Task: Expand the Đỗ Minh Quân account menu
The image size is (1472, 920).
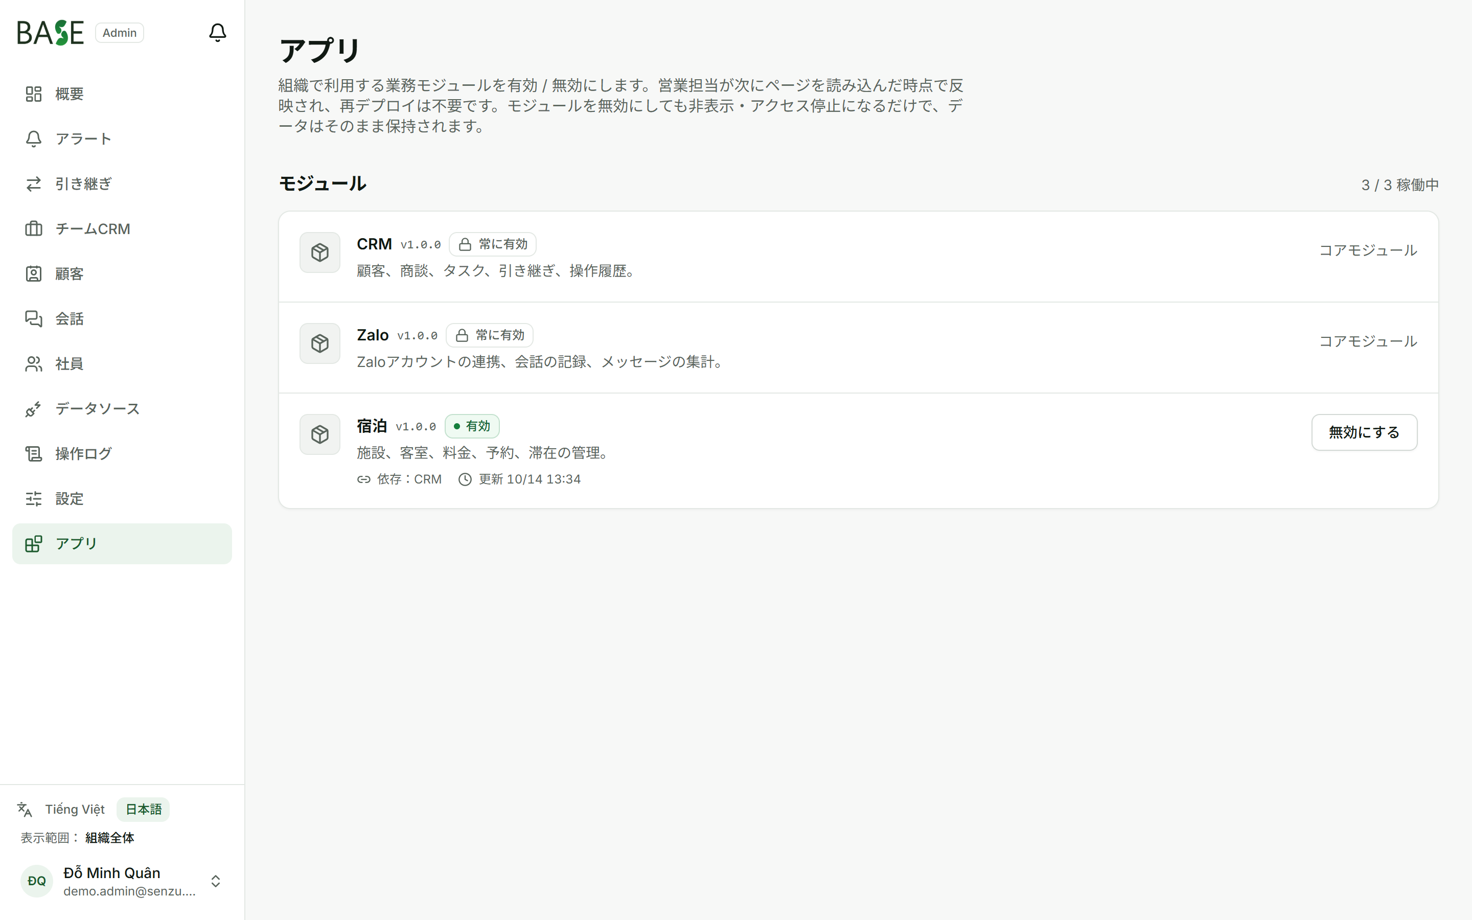Action: pyautogui.click(x=122, y=881)
